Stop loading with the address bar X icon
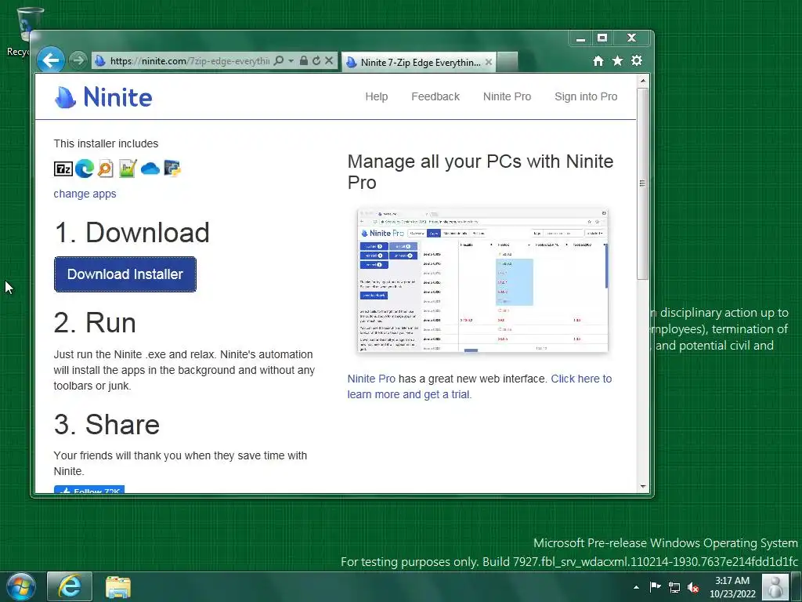Viewport: 802px width, 602px height. [329, 60]
